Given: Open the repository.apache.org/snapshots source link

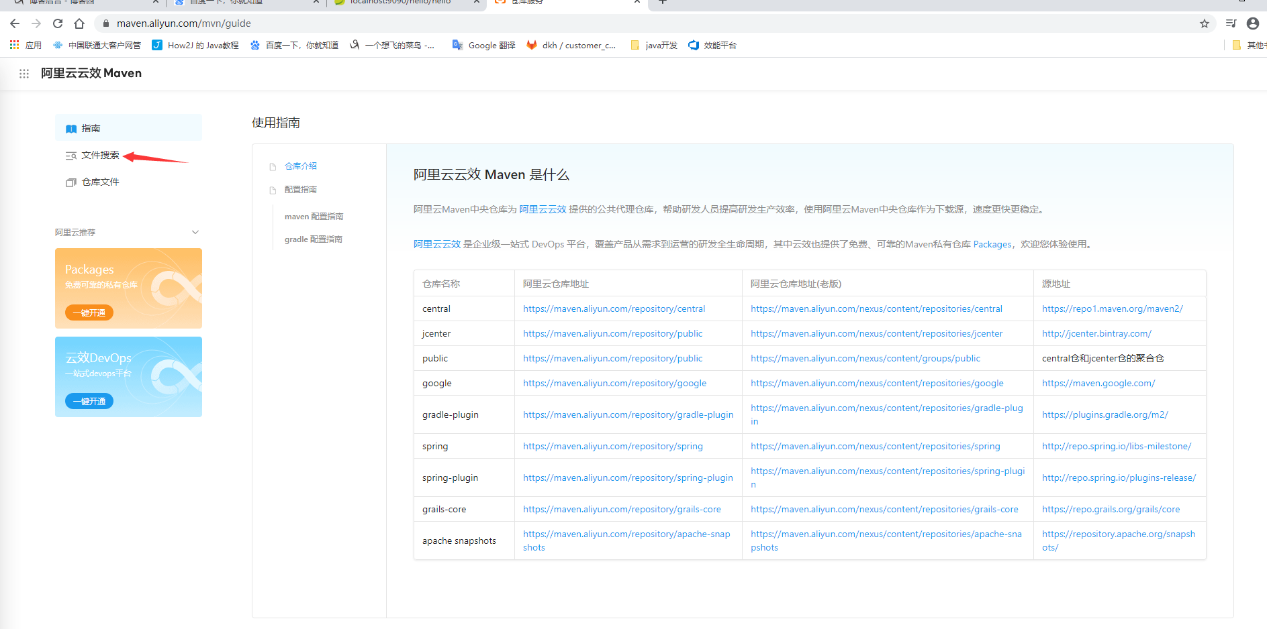Looking at the screenshot, I should [x=1119, y=540].
